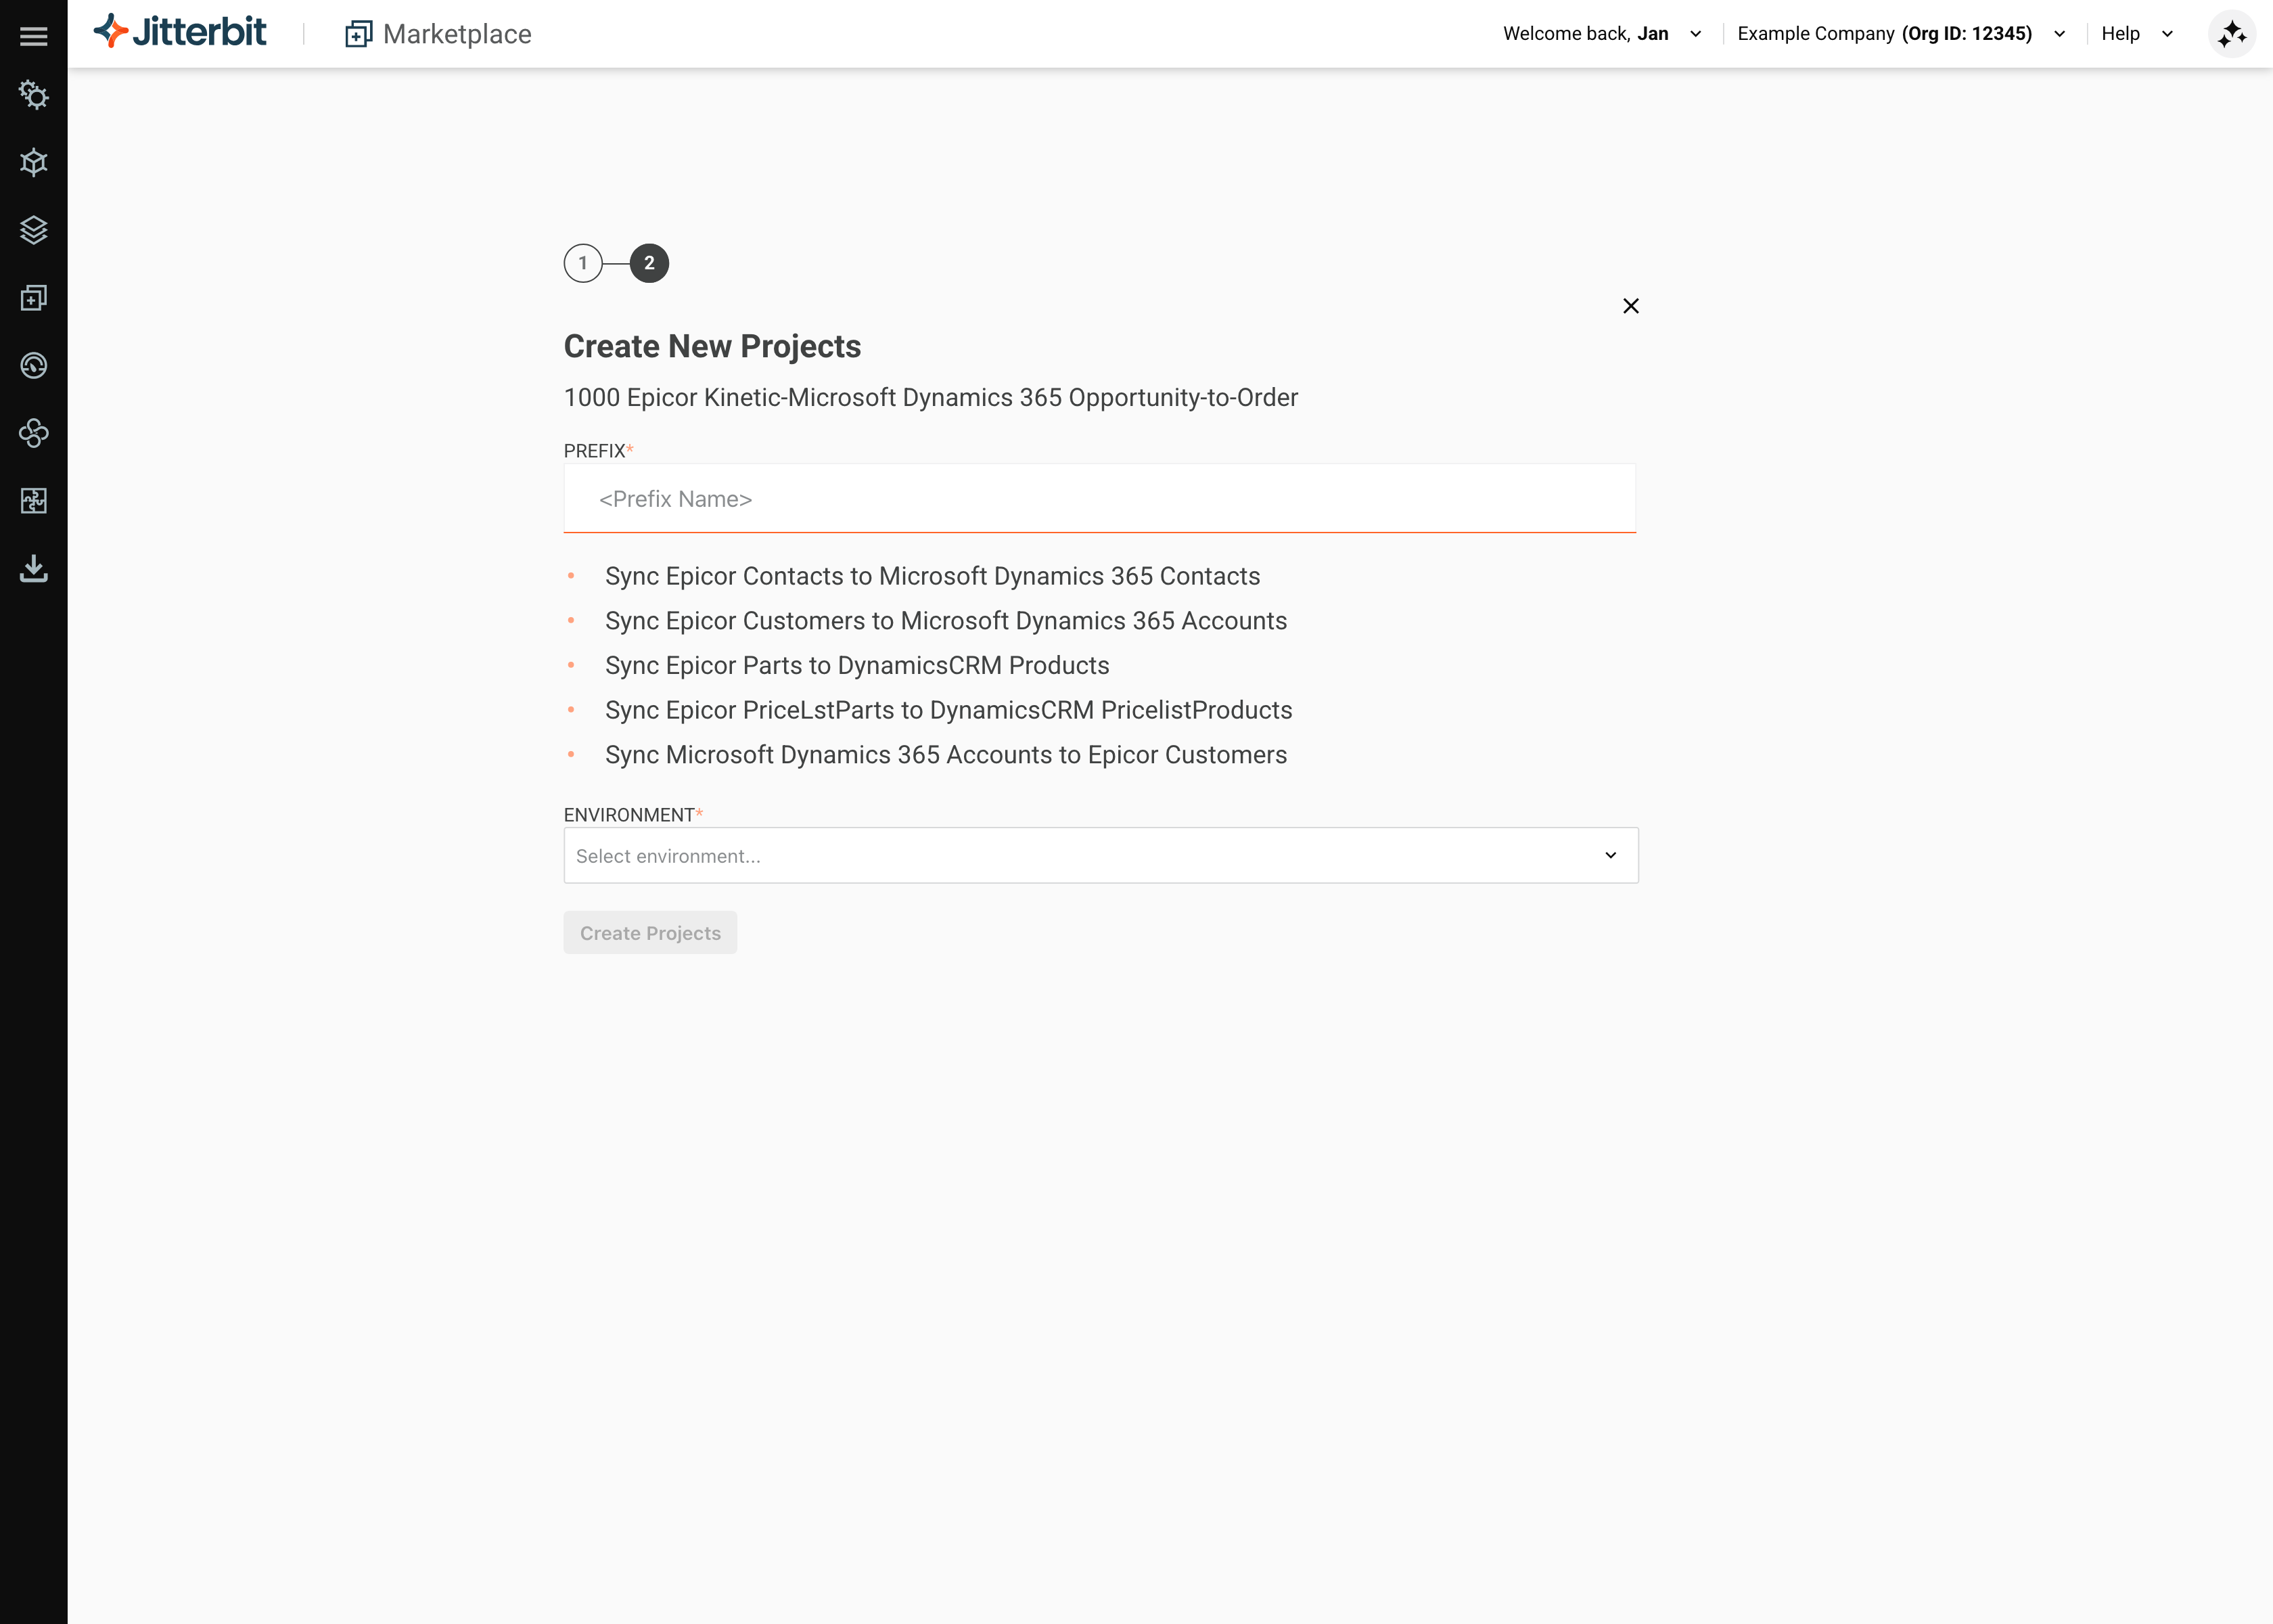The width and height of the screenshot is (2273, 1624).
Task: Open the Help menu
Action: point(2136,34)
